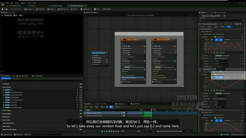246x138 pixels.
Task: Open the Help menu
Action: point(34,3)
